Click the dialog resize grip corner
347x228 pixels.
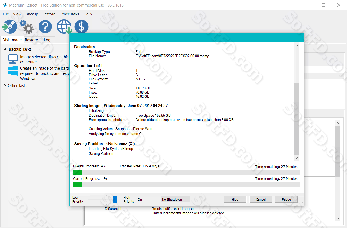point(301,204)
